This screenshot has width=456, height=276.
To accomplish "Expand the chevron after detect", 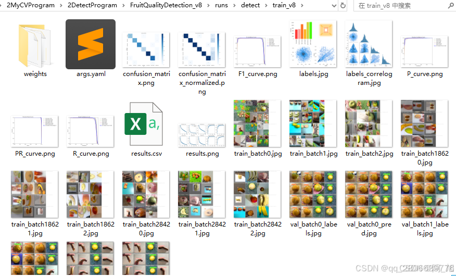I will (266, 6).
